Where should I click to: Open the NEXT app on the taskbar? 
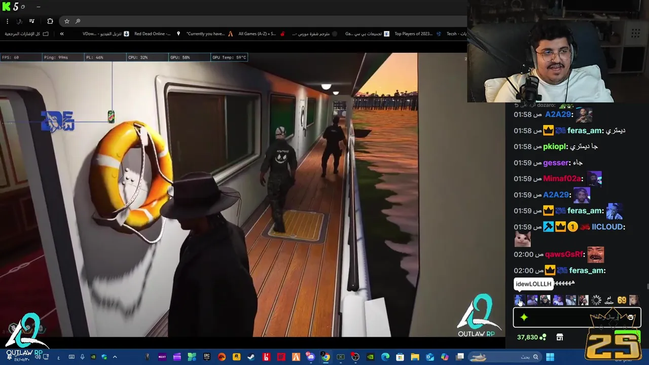point(162,357)
